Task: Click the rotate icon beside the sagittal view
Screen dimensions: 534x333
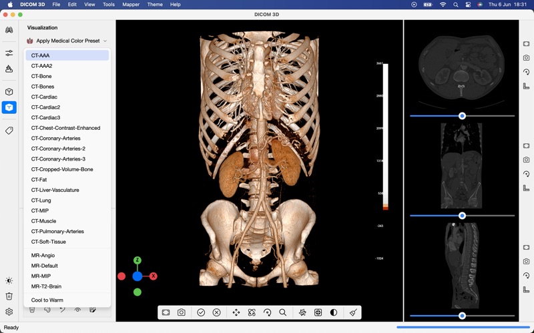Action: coord(526,276)
